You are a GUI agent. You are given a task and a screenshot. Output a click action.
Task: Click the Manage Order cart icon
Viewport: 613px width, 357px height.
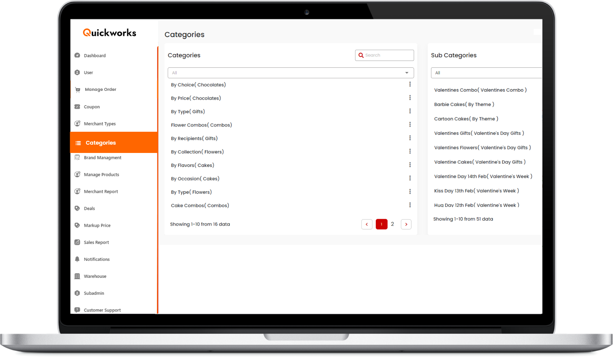click(78, 90)
